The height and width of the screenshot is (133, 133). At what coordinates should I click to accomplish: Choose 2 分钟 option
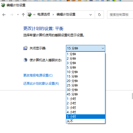(x=86, y=58)
